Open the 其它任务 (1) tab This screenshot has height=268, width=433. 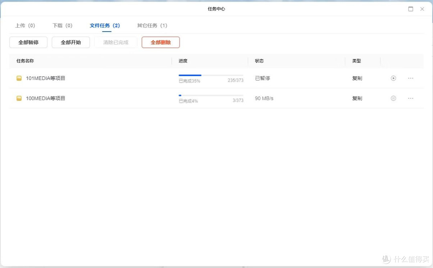coord(152,26)
